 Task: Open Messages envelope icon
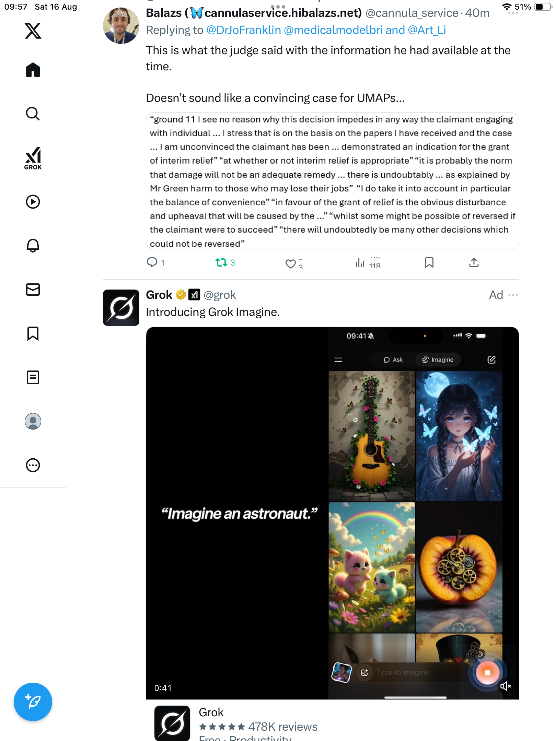pyautogui.click(x=33, y=290)
